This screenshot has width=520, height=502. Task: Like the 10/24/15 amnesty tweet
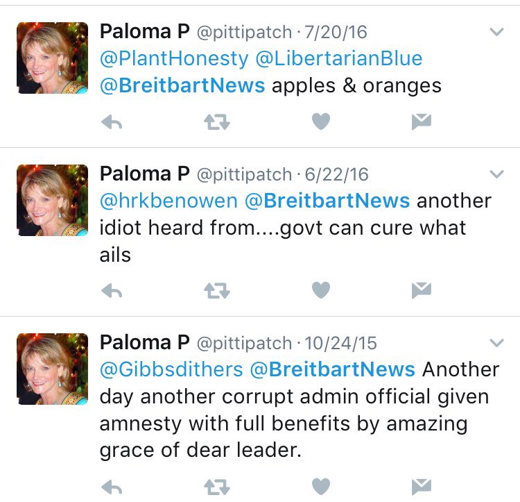[x=321, y=487]
